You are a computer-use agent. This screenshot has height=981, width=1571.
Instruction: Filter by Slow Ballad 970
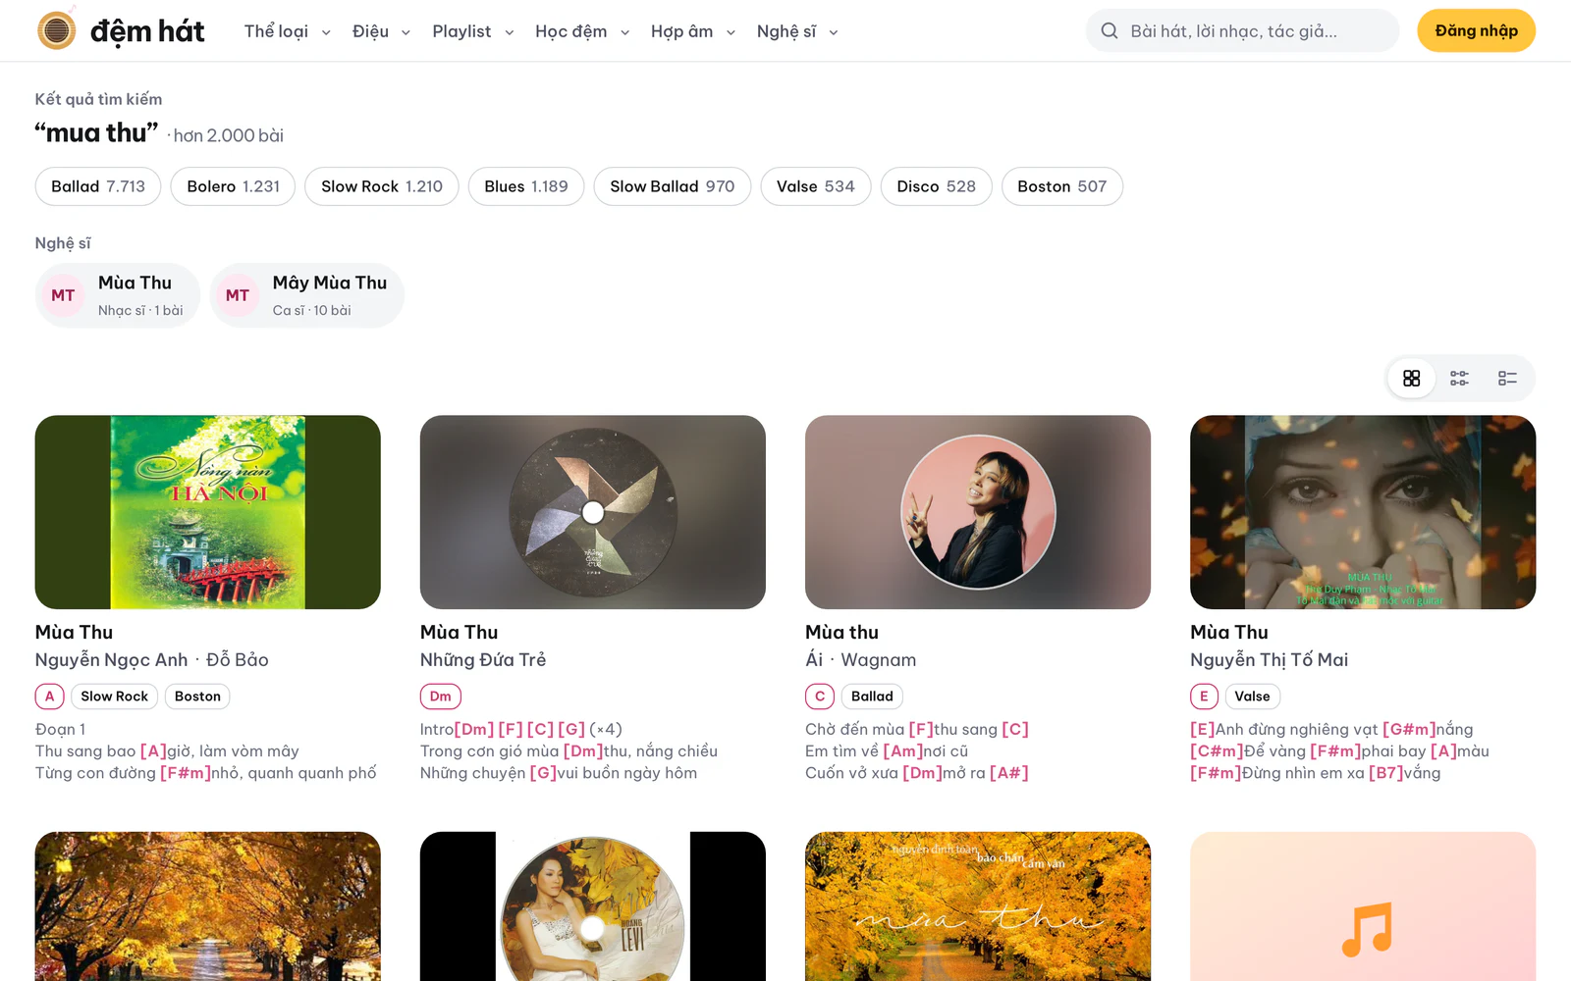tap(673, 186)
